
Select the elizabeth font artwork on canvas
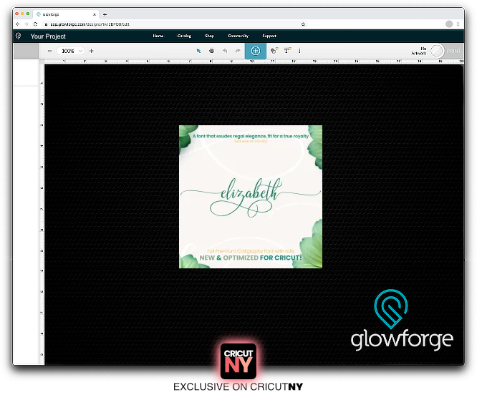pos(251,197)
